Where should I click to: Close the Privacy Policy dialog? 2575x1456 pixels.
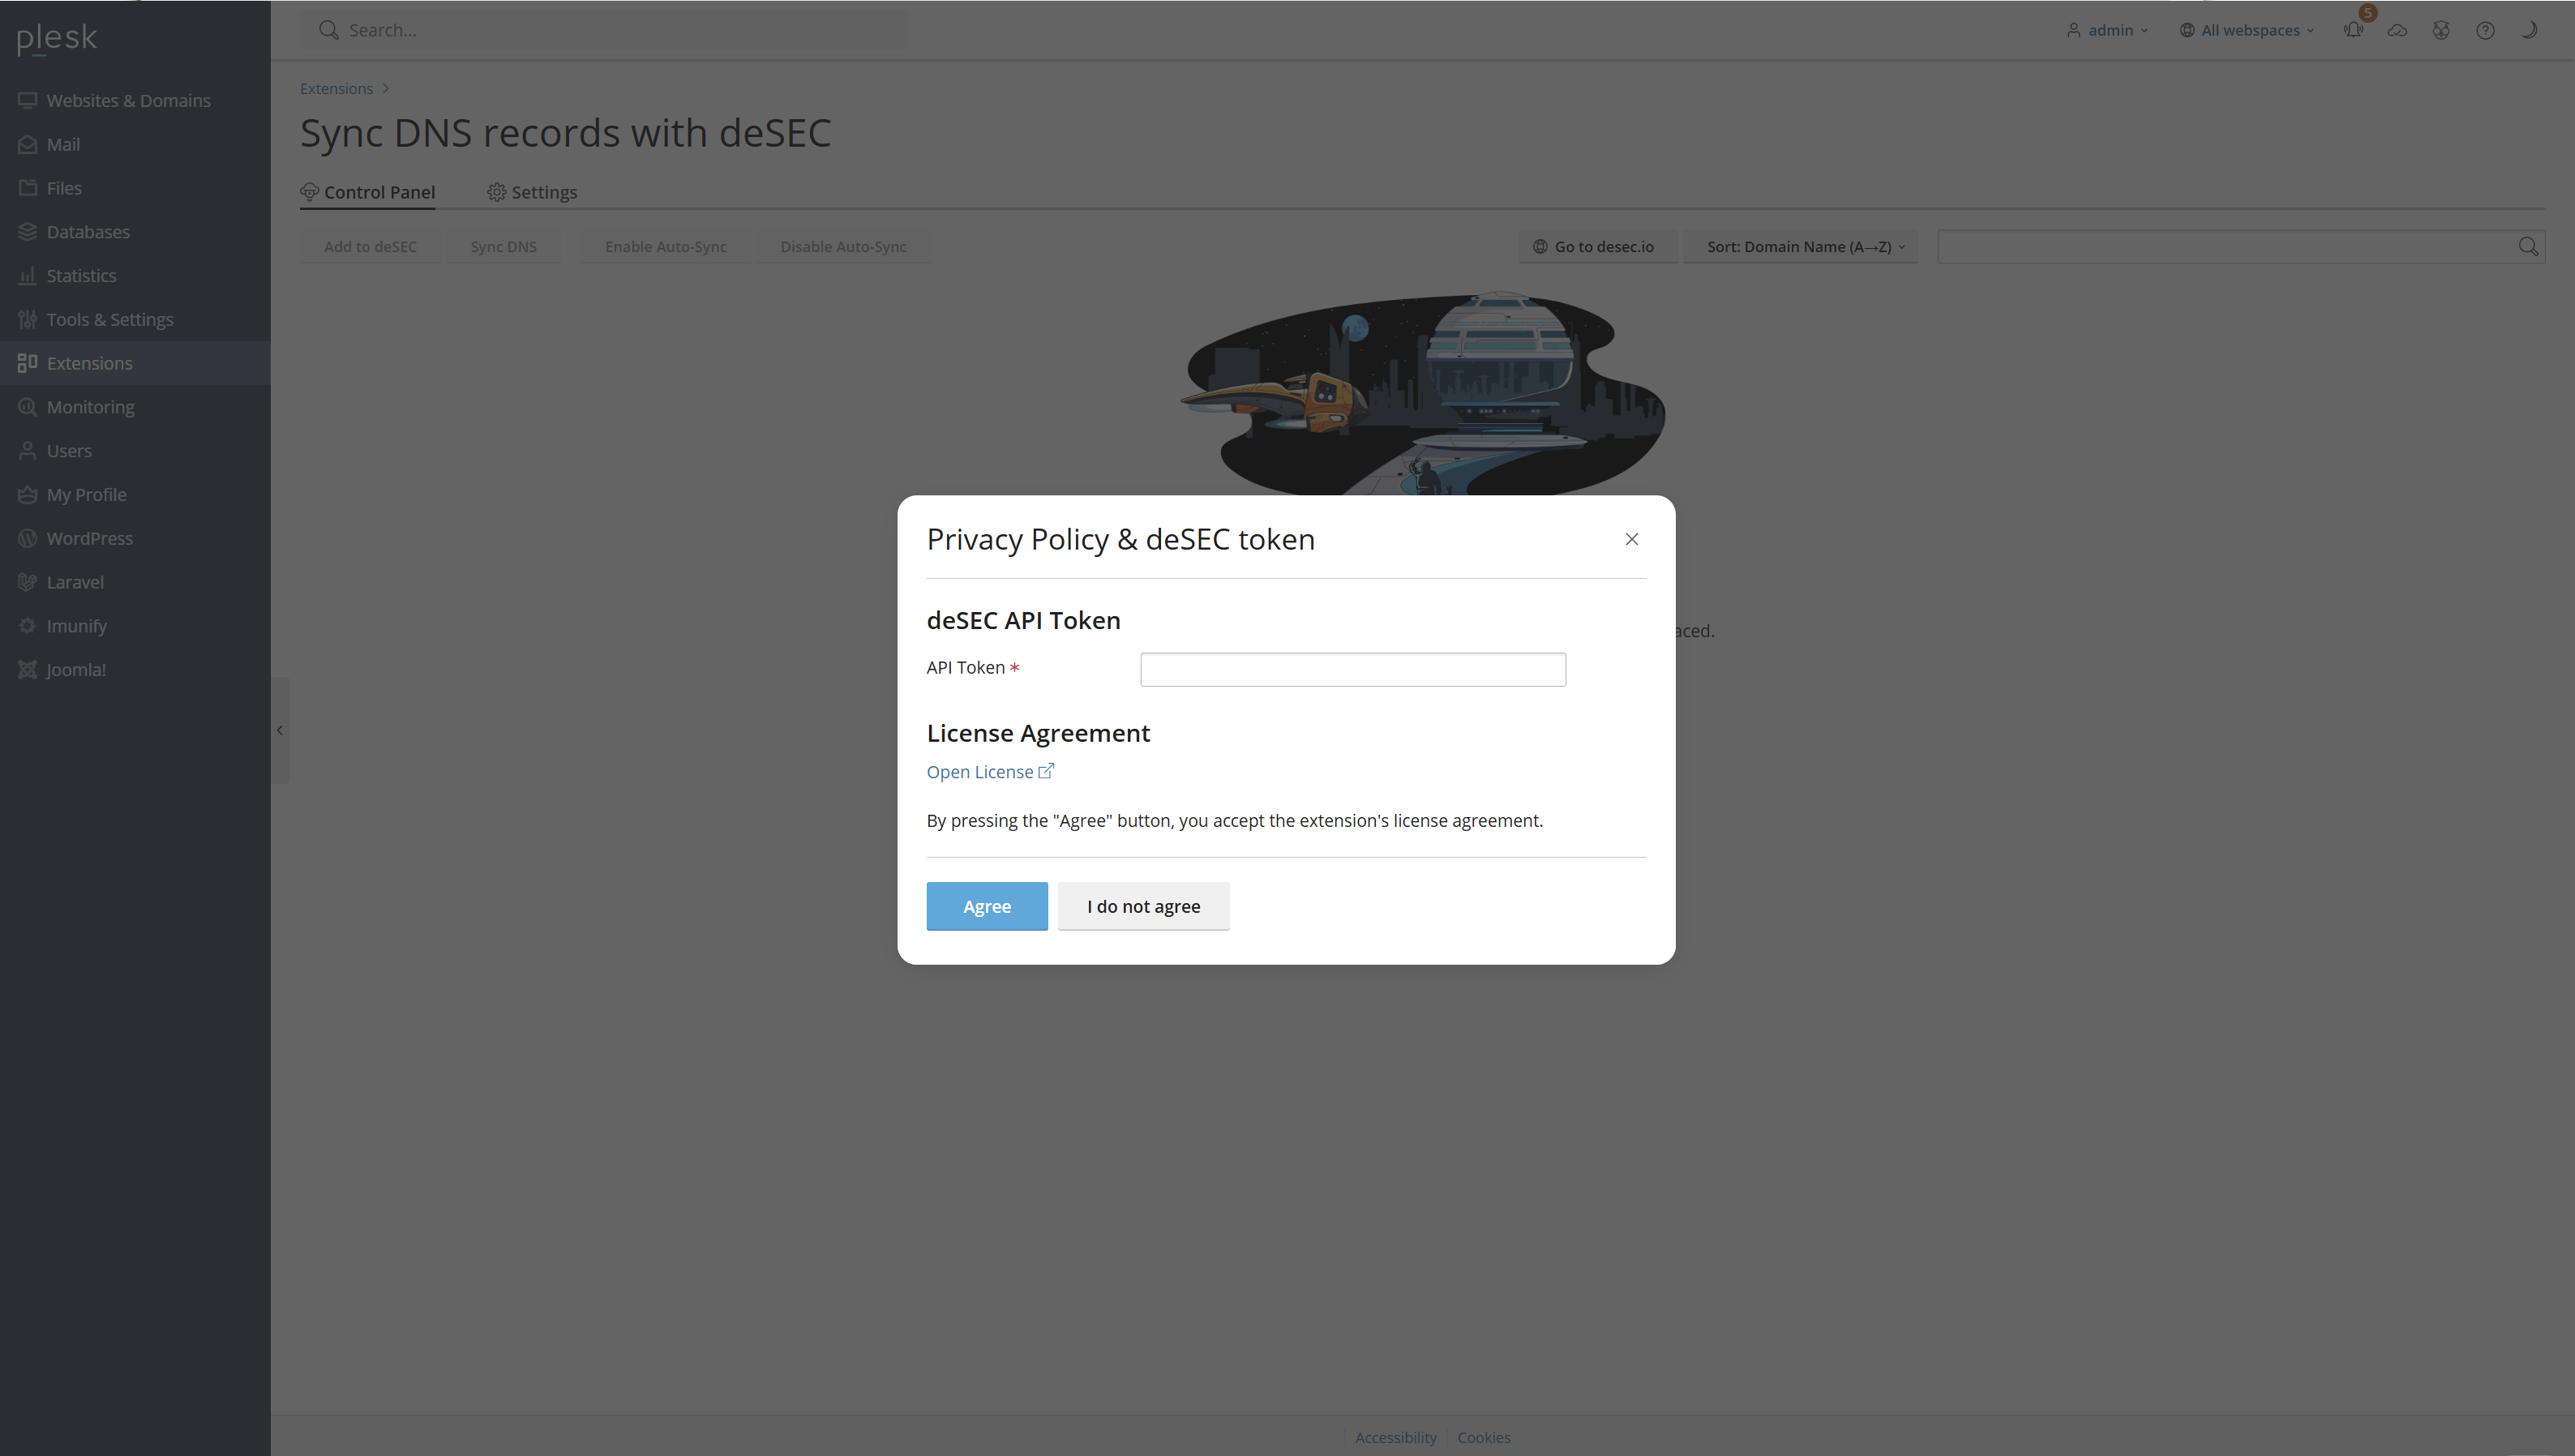pos(1631,539)
